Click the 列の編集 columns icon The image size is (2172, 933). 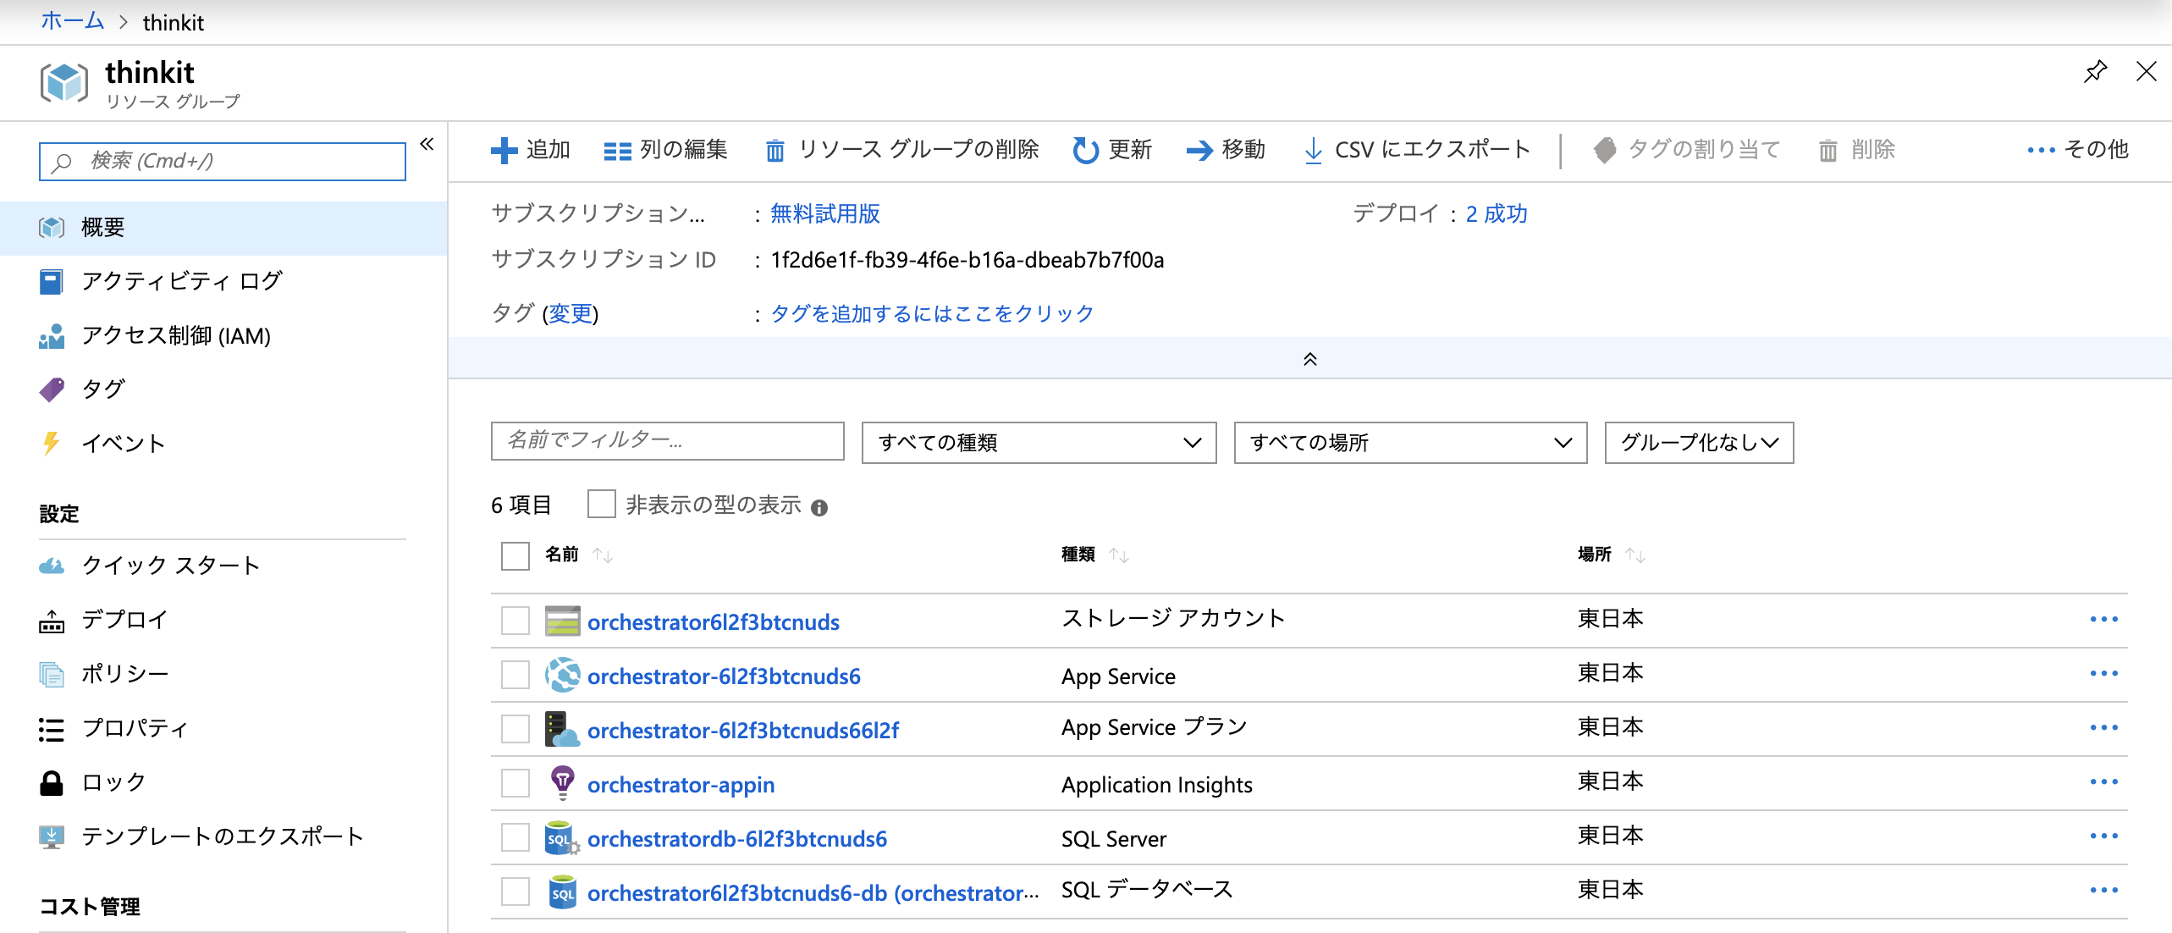tap(617, 151)
